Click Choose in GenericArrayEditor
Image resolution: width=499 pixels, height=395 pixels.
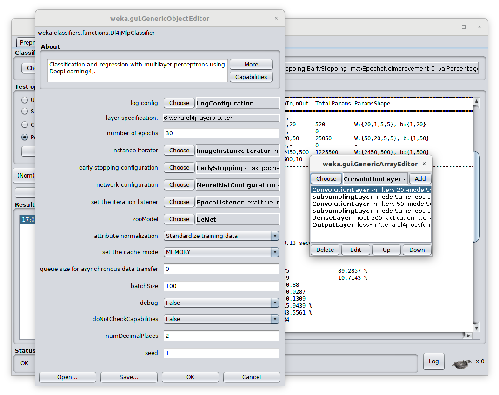point(326,179)
